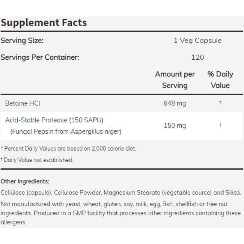Click the dagger symbol beside 150 mg
The image size is (244, 244).
[220, 125]
